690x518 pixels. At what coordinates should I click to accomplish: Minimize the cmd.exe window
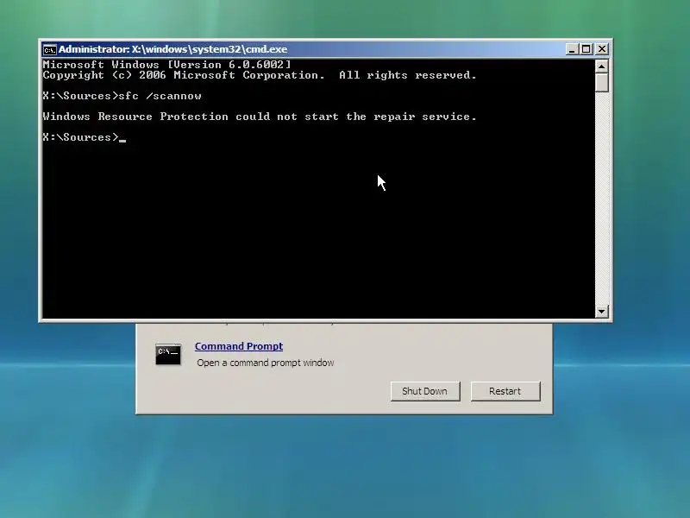click(x=571, y=49)
